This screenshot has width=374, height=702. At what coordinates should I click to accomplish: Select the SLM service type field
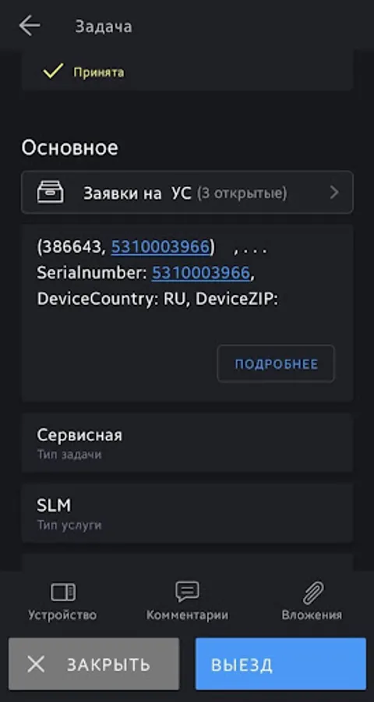[187, 513]
